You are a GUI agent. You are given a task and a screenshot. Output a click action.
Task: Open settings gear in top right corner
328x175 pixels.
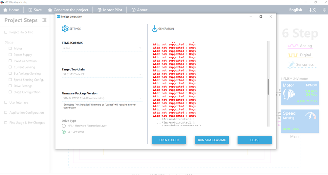coord(324,10)
